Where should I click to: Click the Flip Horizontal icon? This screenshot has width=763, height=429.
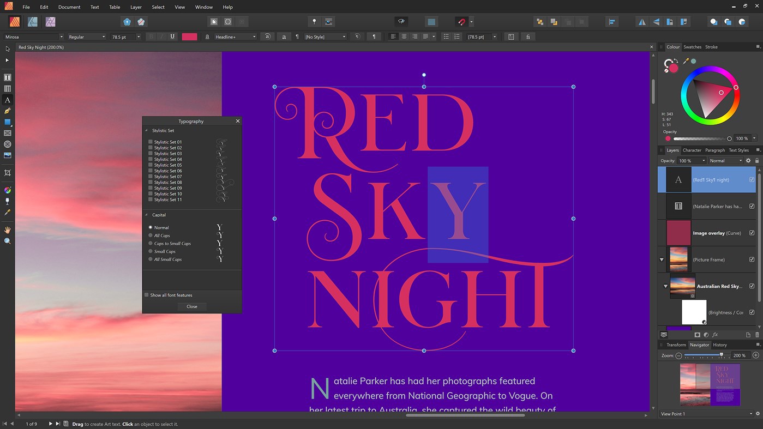[642, 22]
